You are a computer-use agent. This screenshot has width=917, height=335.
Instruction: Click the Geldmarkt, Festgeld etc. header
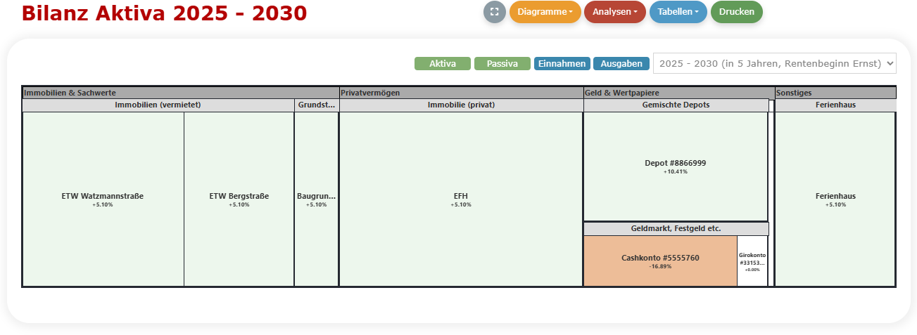[675, 229]
